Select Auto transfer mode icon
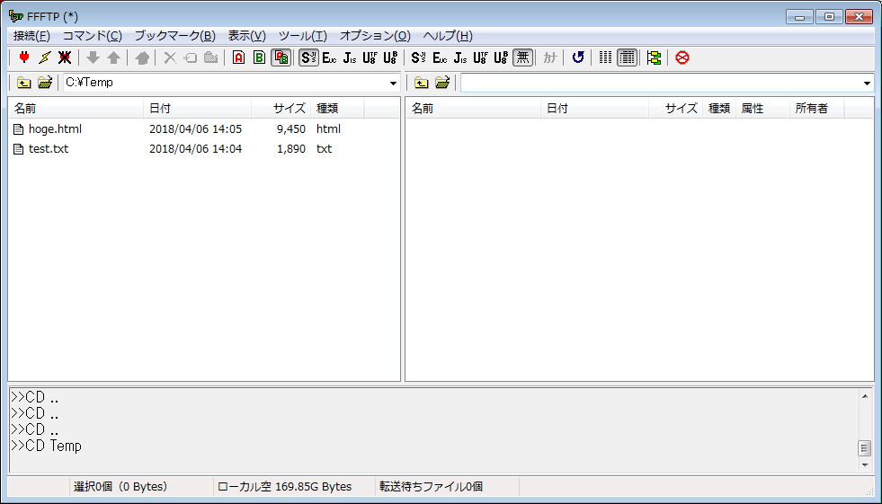Image resolution: width=882 pixels, height=504 pixels. pyautogui.click(x=281, y=57)
